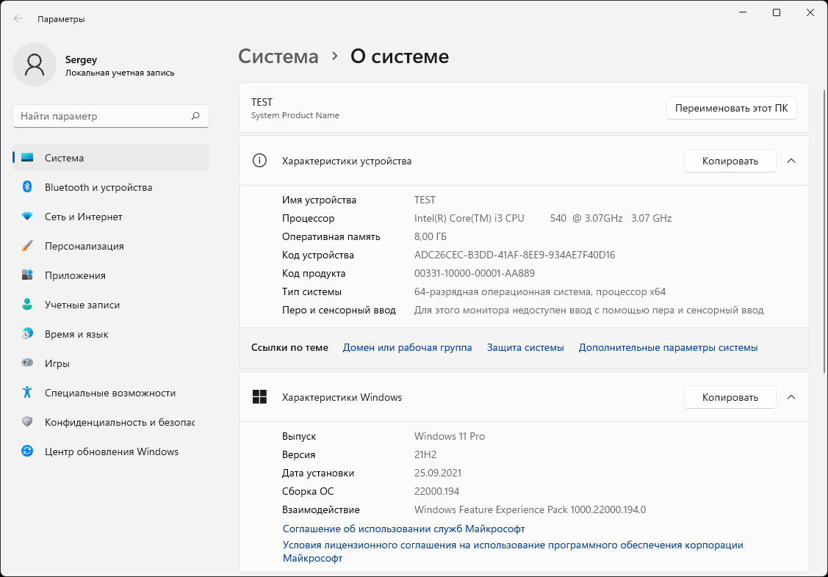Viewport: 828px width, 577px height.
Task: Click the Время и язык clock icon
Action: pyautogui.click(x=27, y=334)
